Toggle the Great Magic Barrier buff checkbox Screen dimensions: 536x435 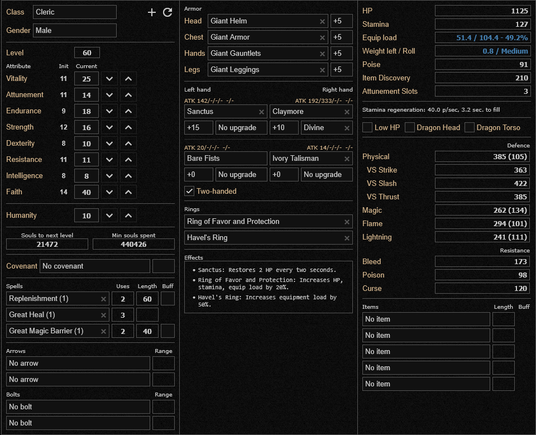(168, 331)
